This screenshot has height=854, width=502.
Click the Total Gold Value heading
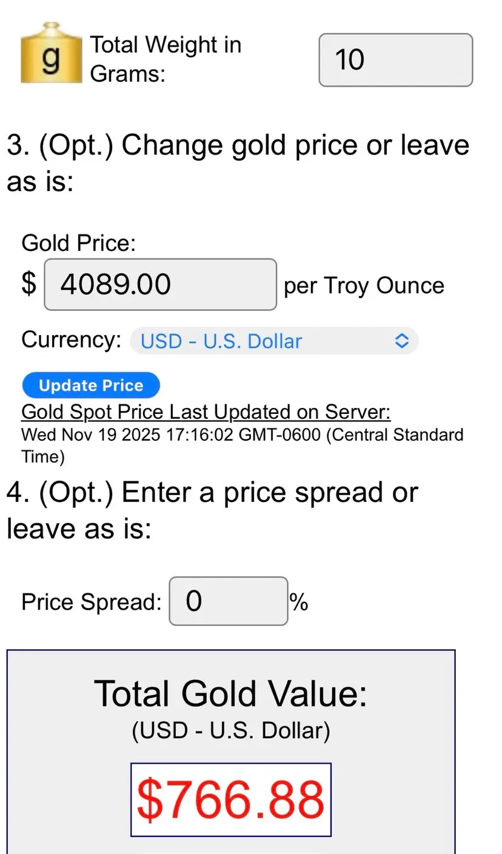[x=231, y=693]
